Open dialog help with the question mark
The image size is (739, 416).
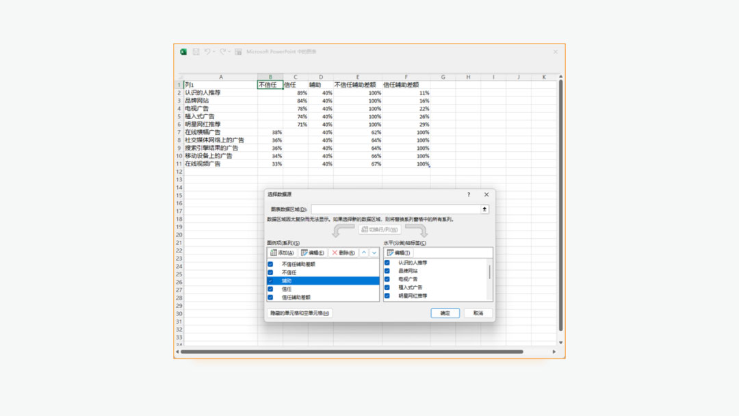click(x=469, y=195)
